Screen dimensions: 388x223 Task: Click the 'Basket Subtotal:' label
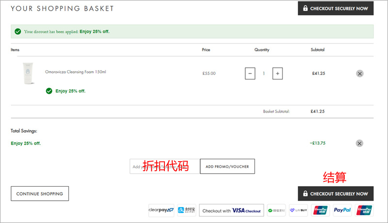276,111
